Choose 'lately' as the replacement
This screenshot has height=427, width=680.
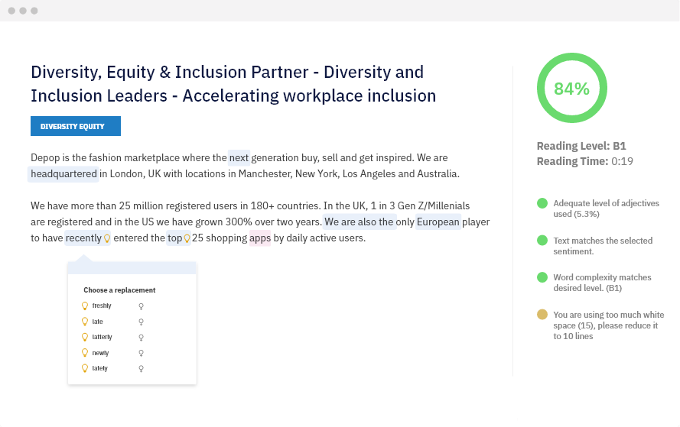tap(99, 368)
